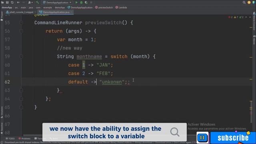Select example breadcrumb in navigation bar

click(x=48, y=8)
